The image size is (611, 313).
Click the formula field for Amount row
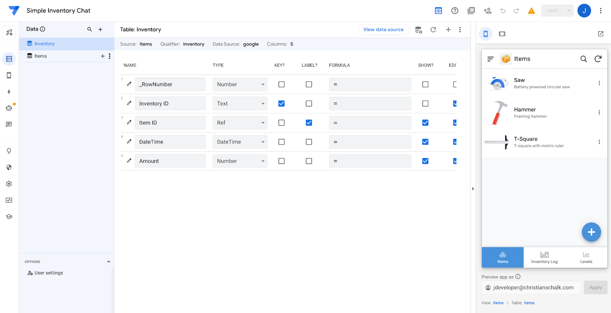370,161
